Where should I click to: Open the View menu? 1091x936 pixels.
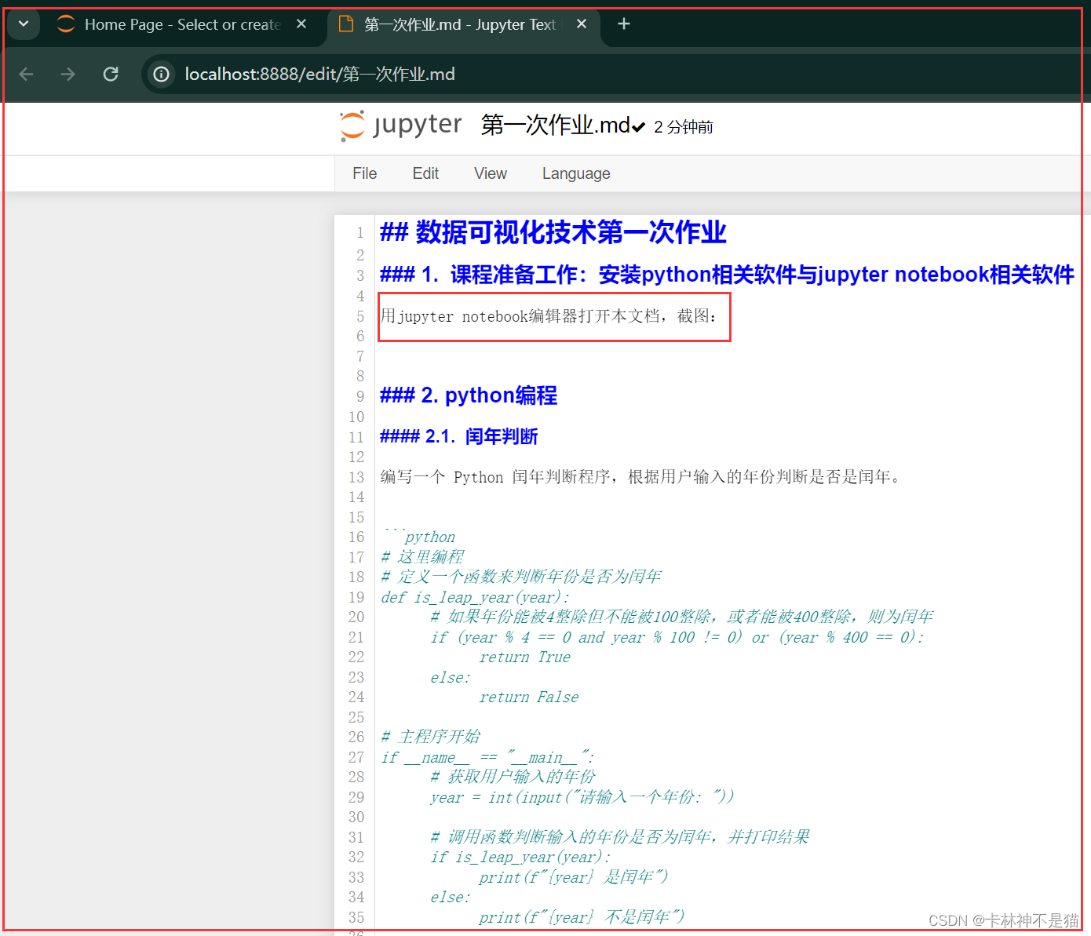coord(491,173)
